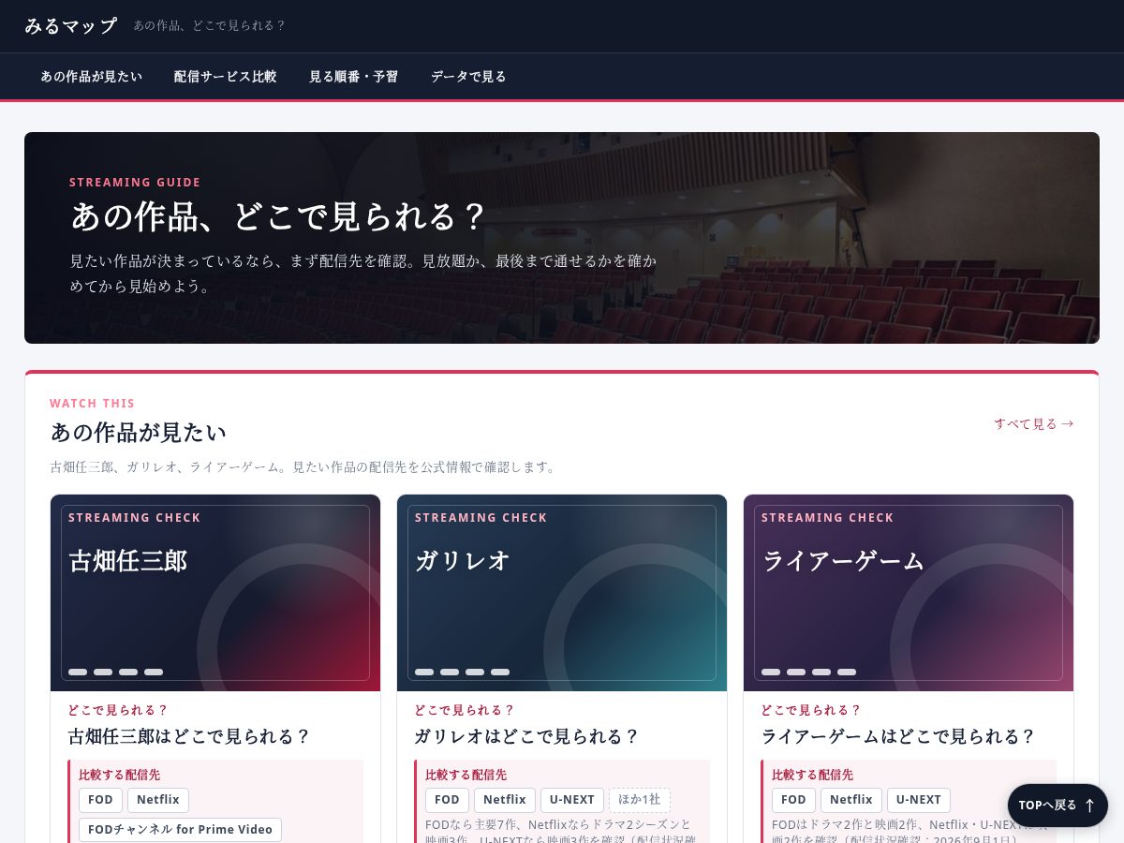Click the section description starting 古畑任三郎、ガリレオ
This screenshot has width=1124, height=843.
click(x=304, y=466)
